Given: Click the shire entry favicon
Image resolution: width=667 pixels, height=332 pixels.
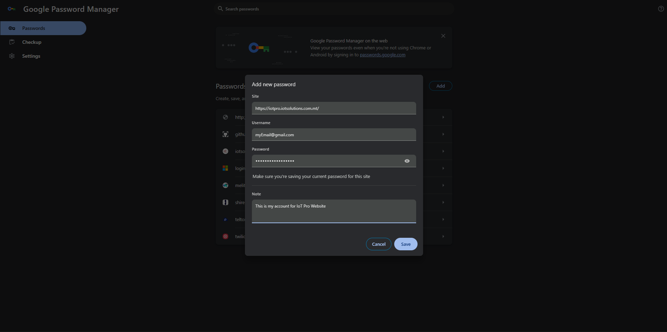Looking at the screenshot, I should pyautogui.click(x=225, y=202).
